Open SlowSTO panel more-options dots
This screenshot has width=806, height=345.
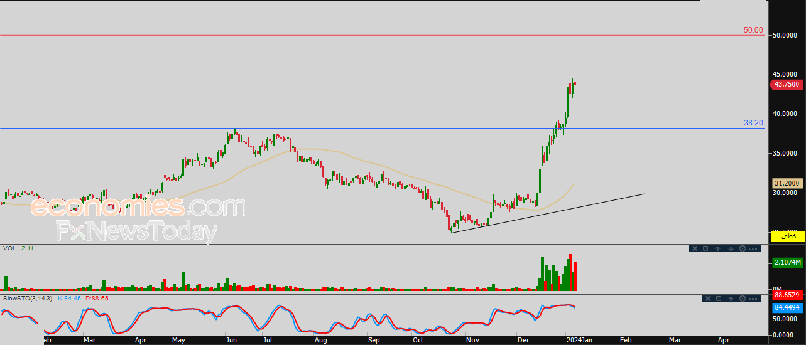coord(754,299)
